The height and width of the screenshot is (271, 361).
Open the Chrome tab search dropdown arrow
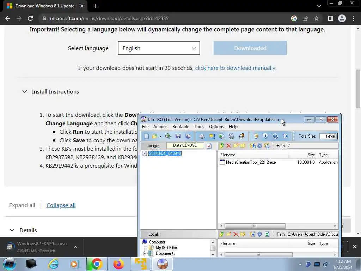coord(319,6)
